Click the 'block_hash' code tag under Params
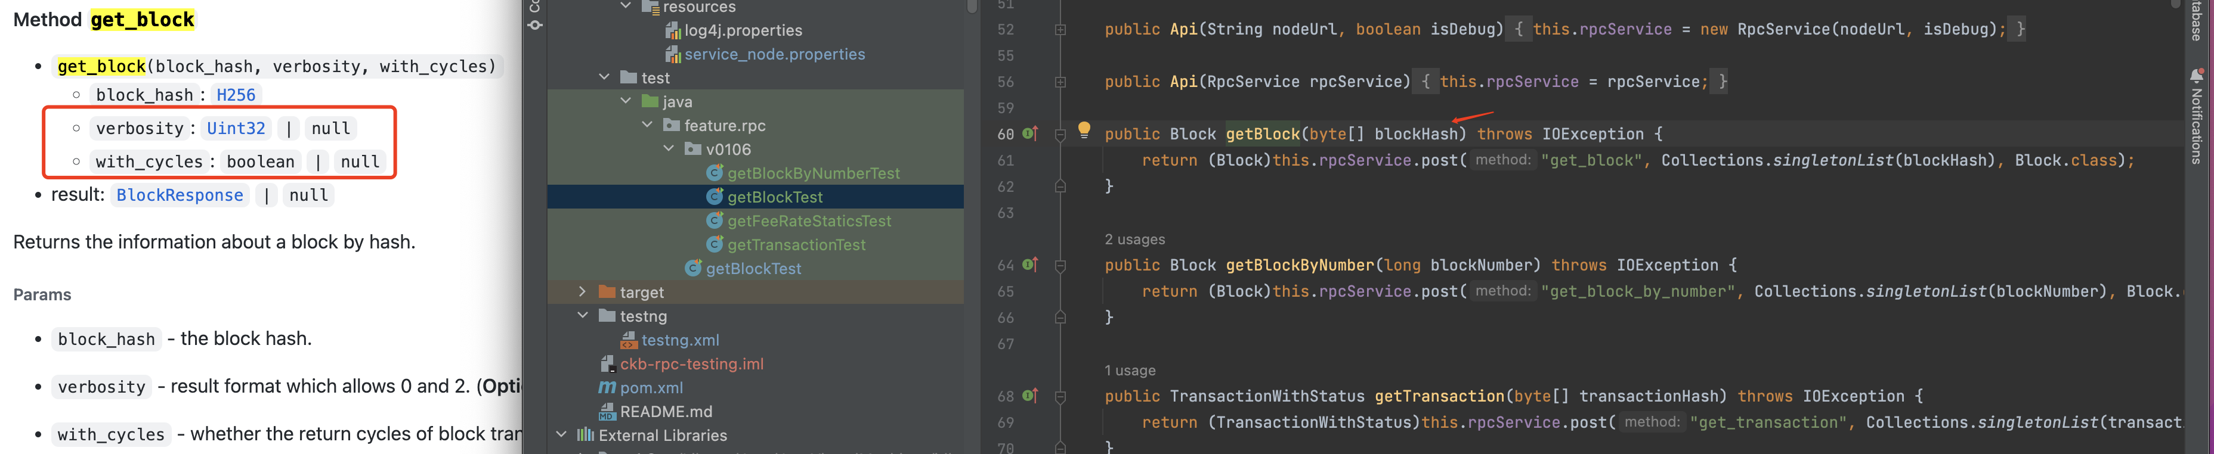 pyautogui.click(x=107, y=339)
